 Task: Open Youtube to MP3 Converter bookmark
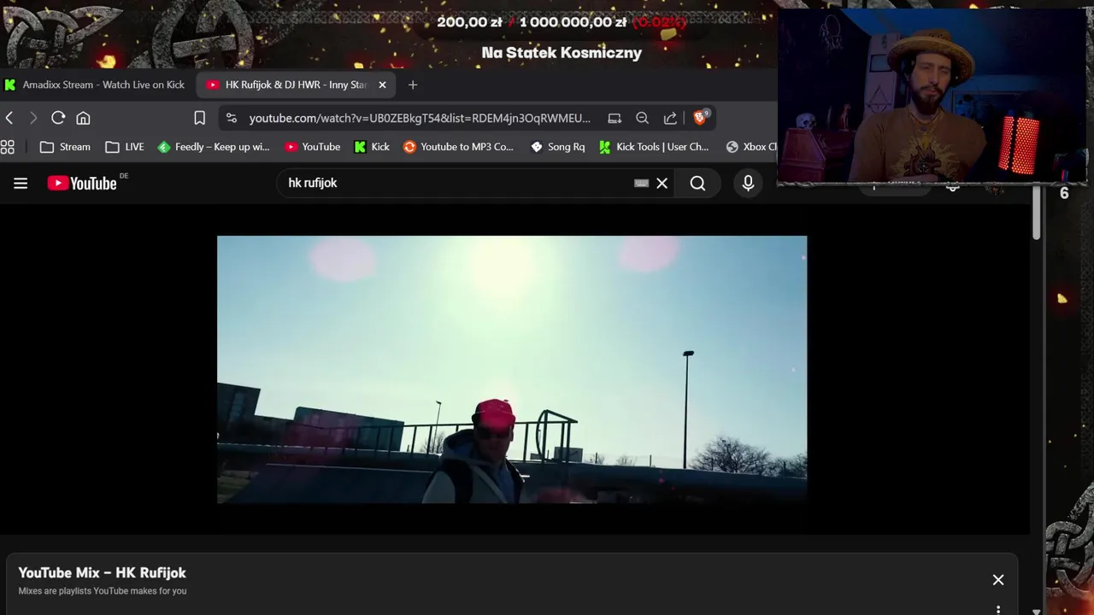(459, 147)
